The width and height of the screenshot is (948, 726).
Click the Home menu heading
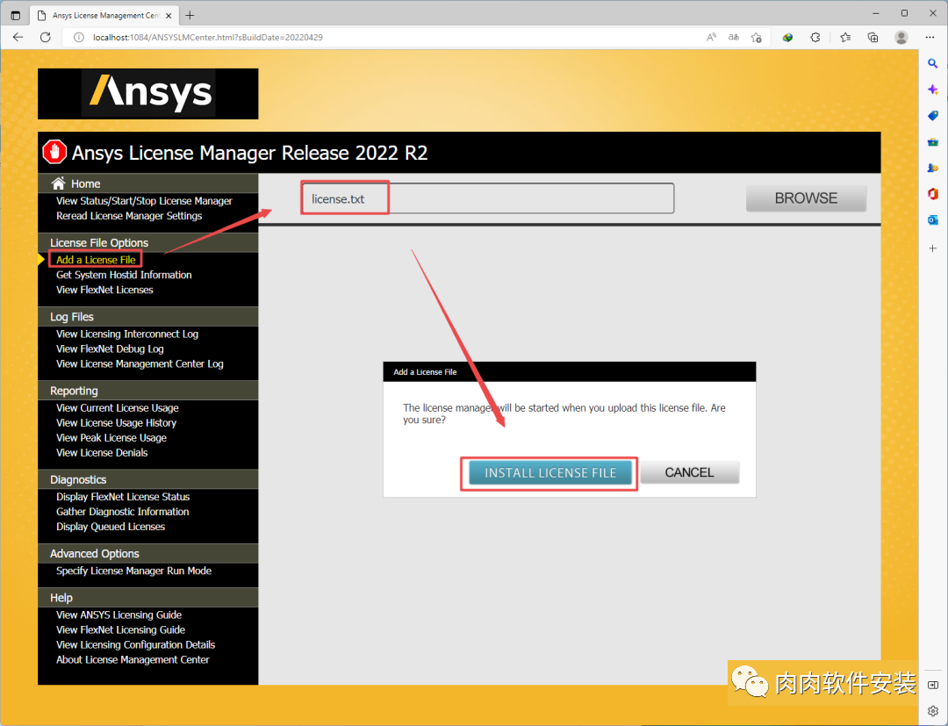click(x=85, y=183)
